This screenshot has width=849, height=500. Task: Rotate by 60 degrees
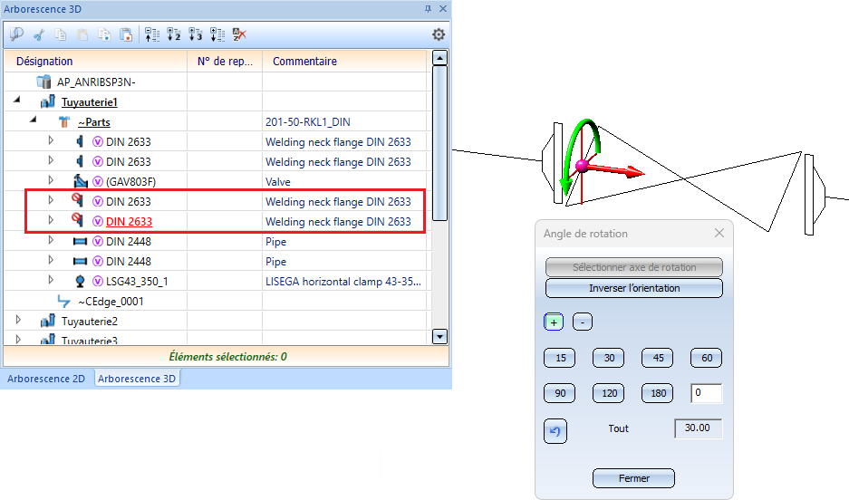coord(707,358)
